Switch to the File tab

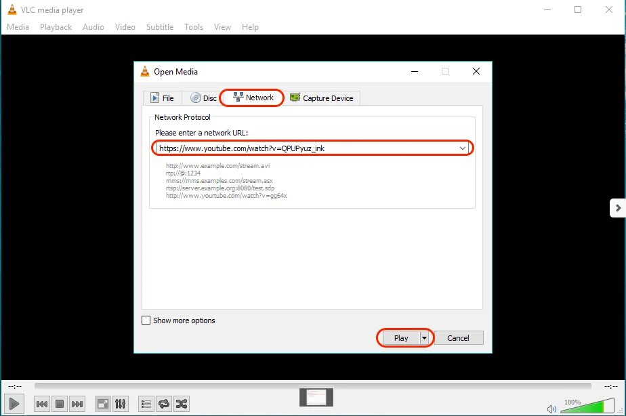pyautogui.click(x=162, y=98)
